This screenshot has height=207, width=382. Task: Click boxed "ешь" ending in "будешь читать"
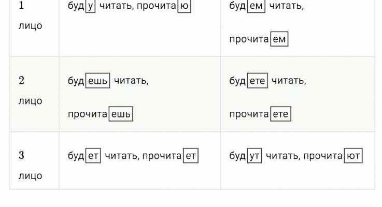point(97,81)
